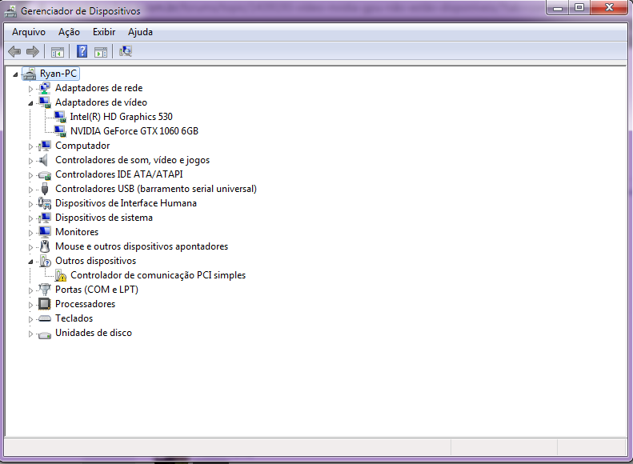The height and width of the screenshot is (464, 633).
Task: Click the Adaptadores de rede icon
Action: (44, 88)
